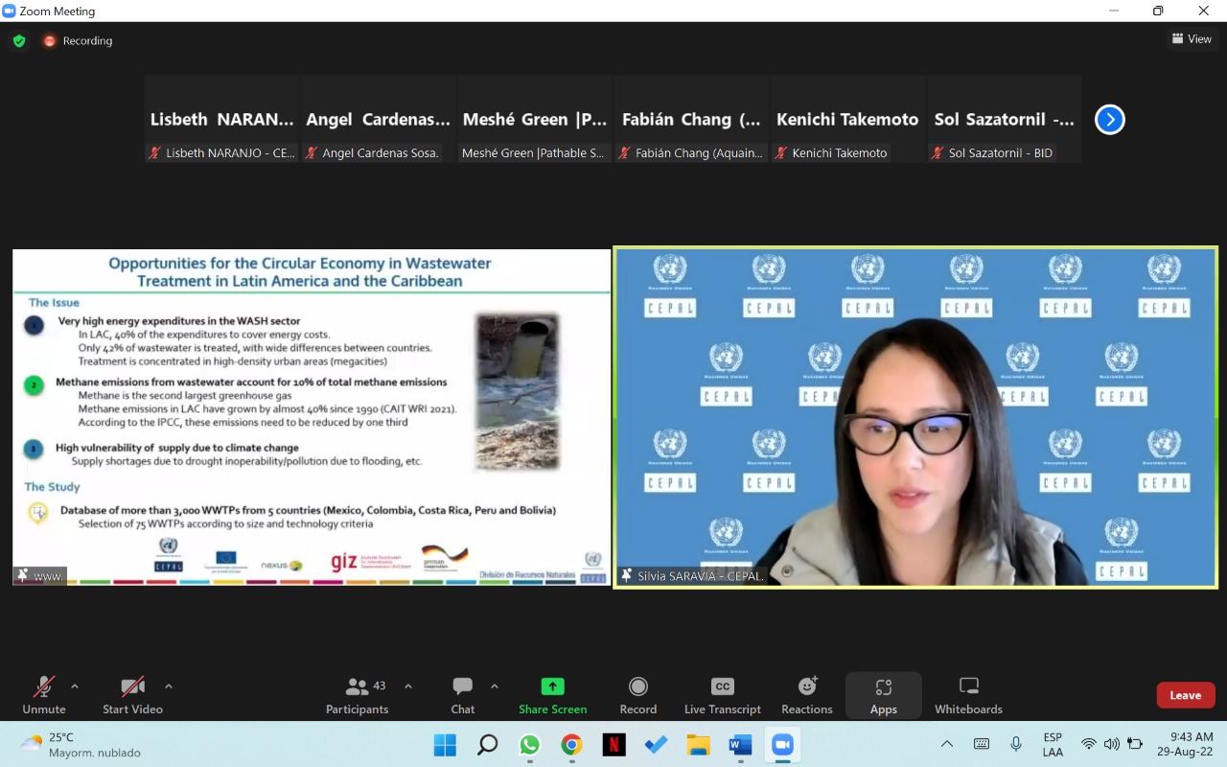The width and height of the screenshot is (1227, 767).
Task: Expand the Participants options caret
Action: click(408, 686)
